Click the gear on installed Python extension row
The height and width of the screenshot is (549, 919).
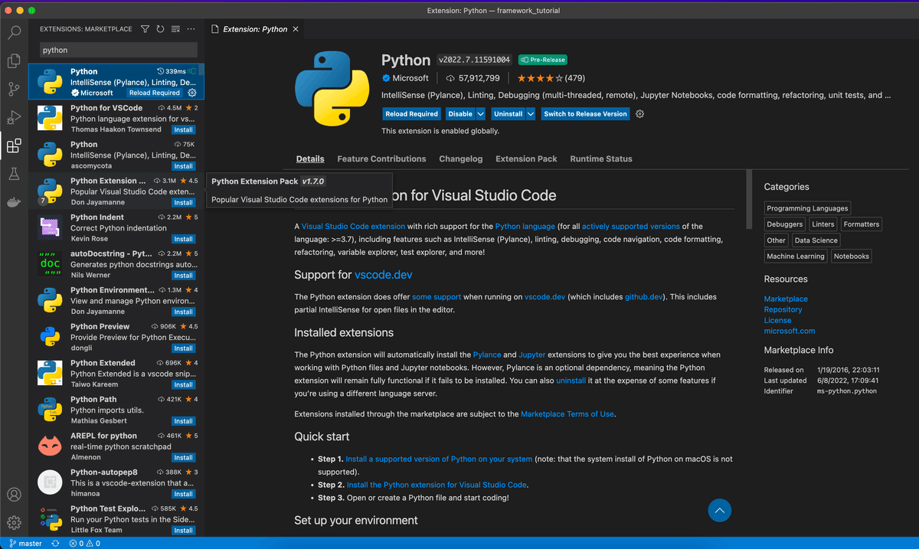pos(192,93)
